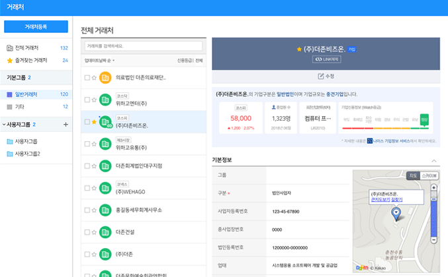Click the green company icon of 위하고유통(주)
This screenshot has height=277, width=448.
[x=105, y=144]
